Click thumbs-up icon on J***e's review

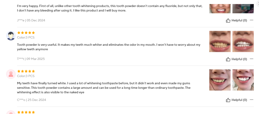pos(228,21)
